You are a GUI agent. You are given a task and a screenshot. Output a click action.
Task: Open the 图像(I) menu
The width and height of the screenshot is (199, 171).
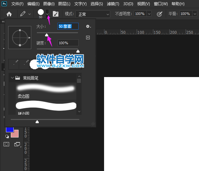point(49,4)
